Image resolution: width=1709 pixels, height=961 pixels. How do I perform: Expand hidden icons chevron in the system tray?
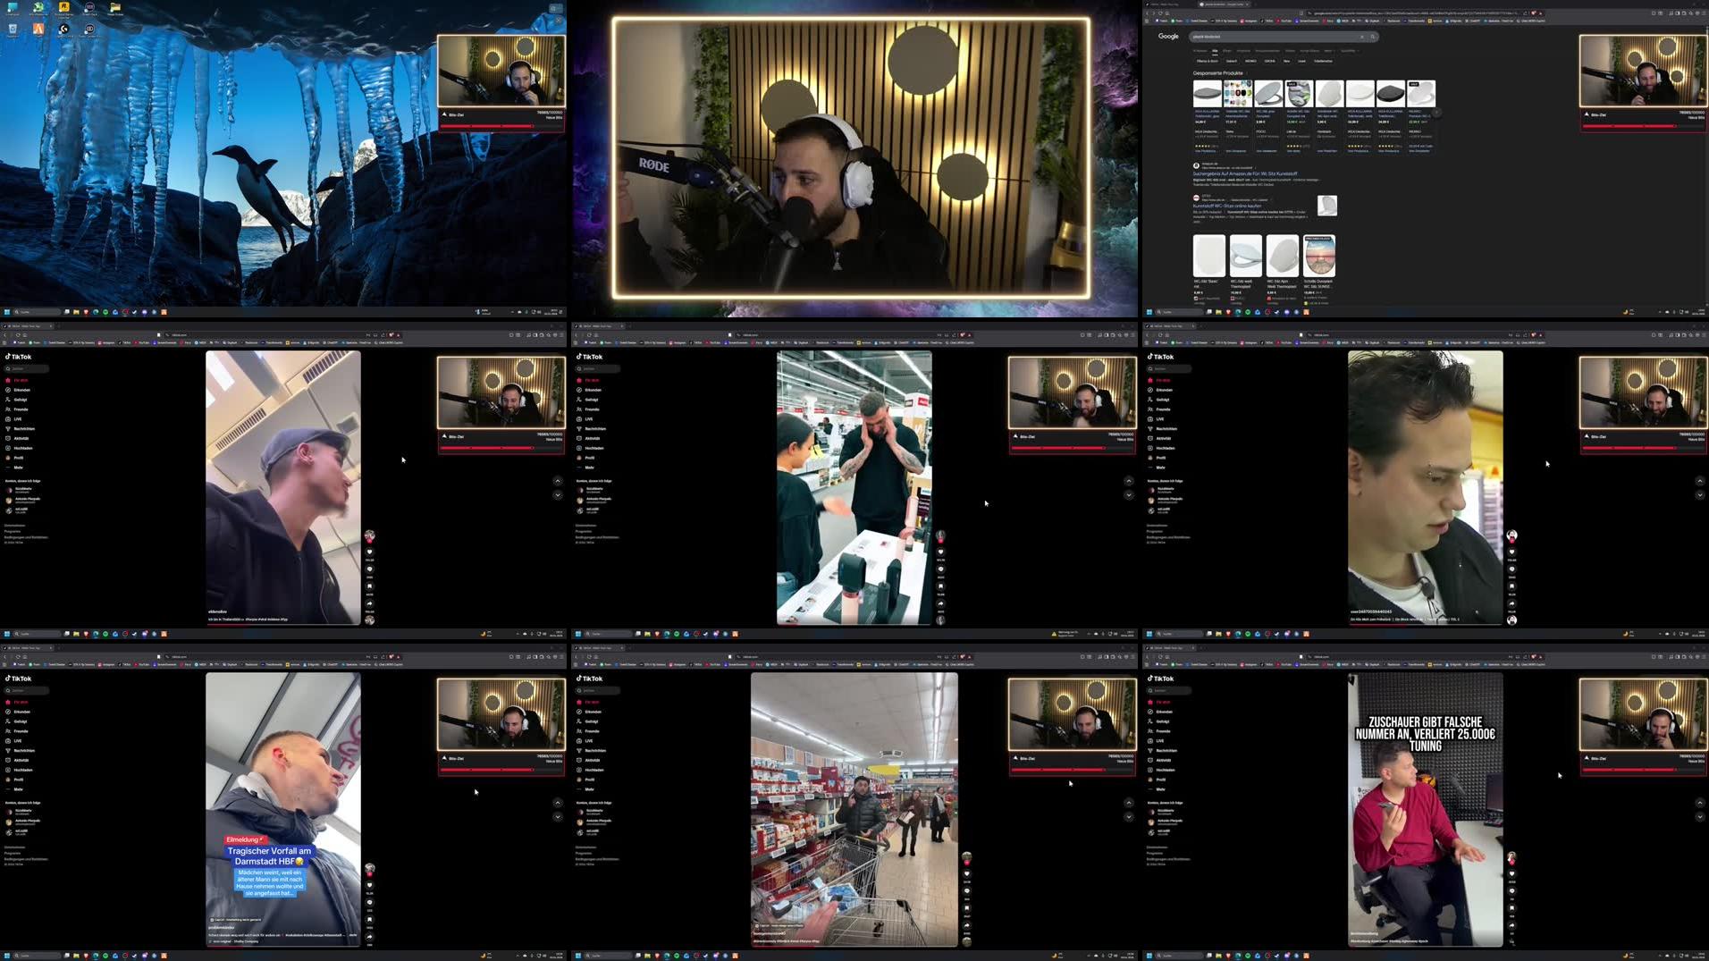point(512,311)
